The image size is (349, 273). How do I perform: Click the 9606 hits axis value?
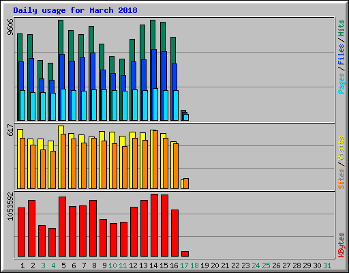[x=10, y=27]
